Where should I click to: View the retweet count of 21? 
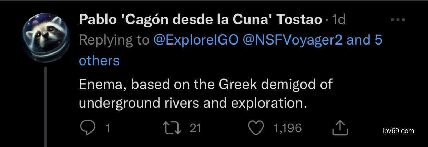pos(195,128)
